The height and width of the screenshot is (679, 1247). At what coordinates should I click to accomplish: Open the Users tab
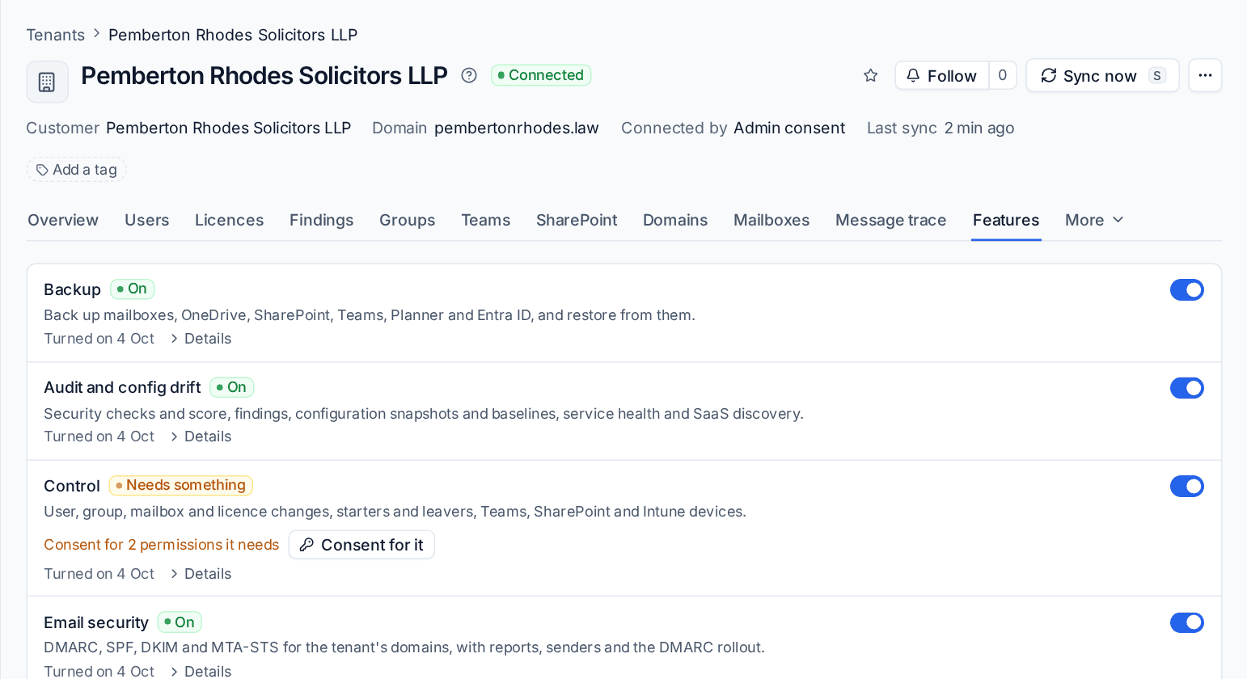point(146,220)
